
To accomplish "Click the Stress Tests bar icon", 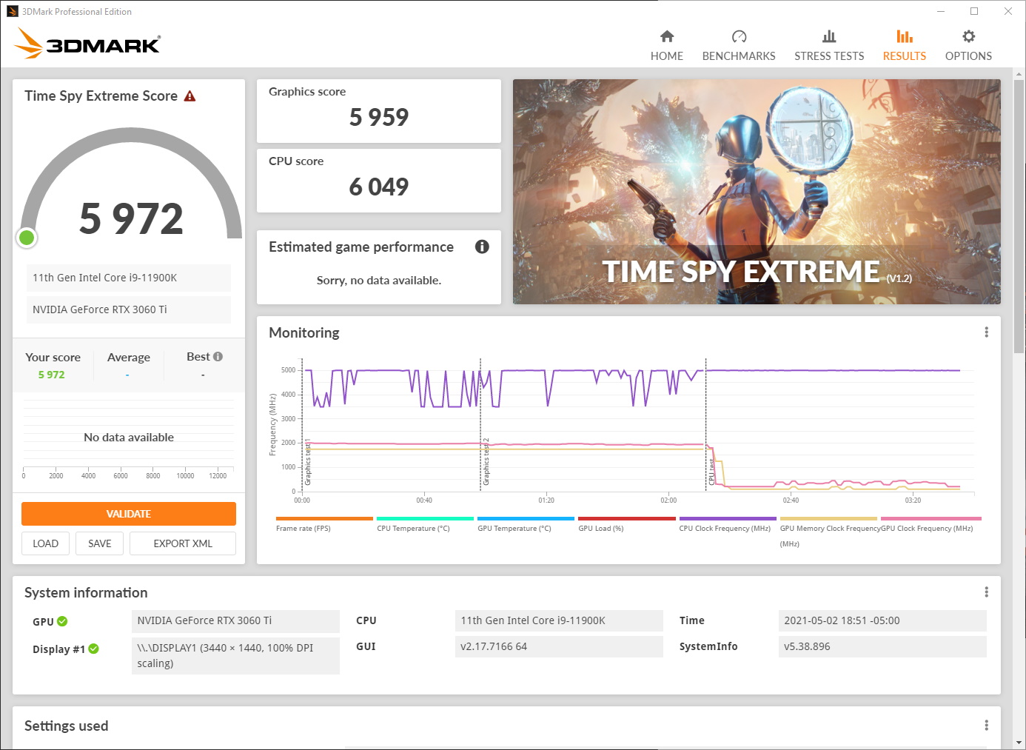I will pyautogui.click(x=829, y=36).
